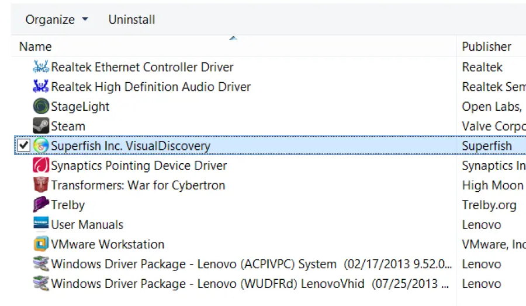This screenshot has height=306, width=526.
Task: Select the Trelby program name
Action: coord(68,205)
